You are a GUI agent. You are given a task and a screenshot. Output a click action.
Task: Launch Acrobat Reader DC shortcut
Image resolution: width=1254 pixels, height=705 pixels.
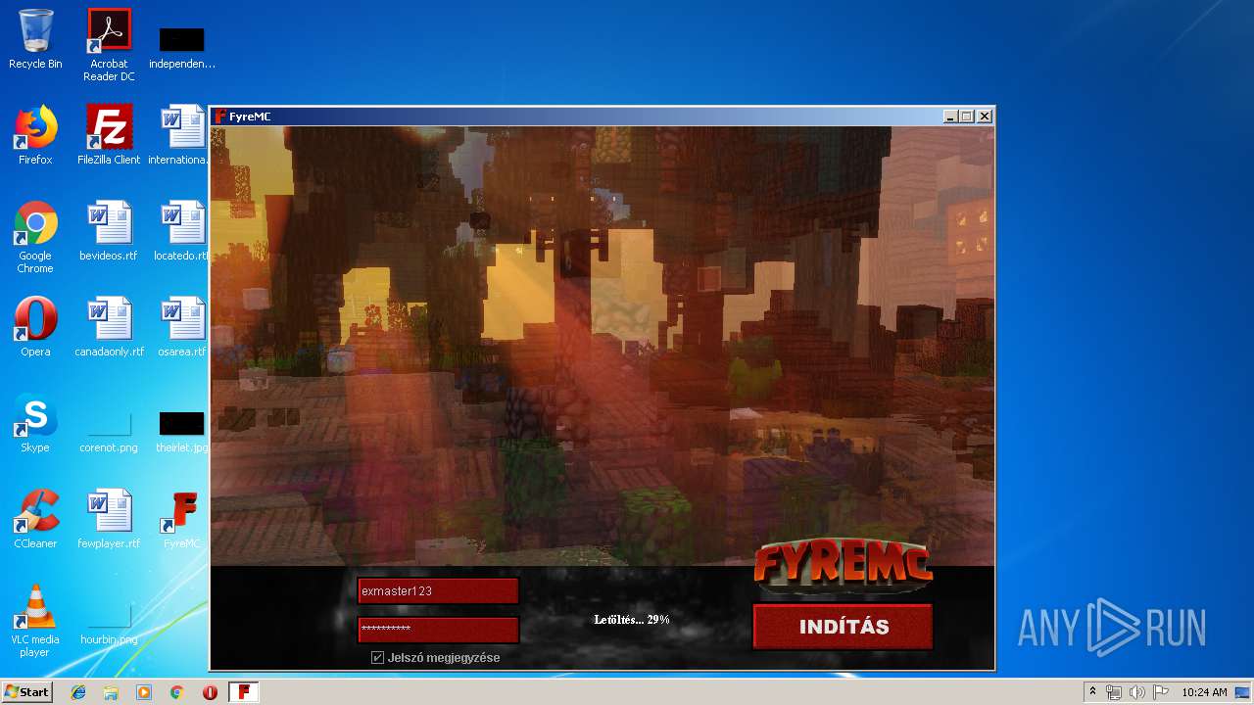coord(109,45)
